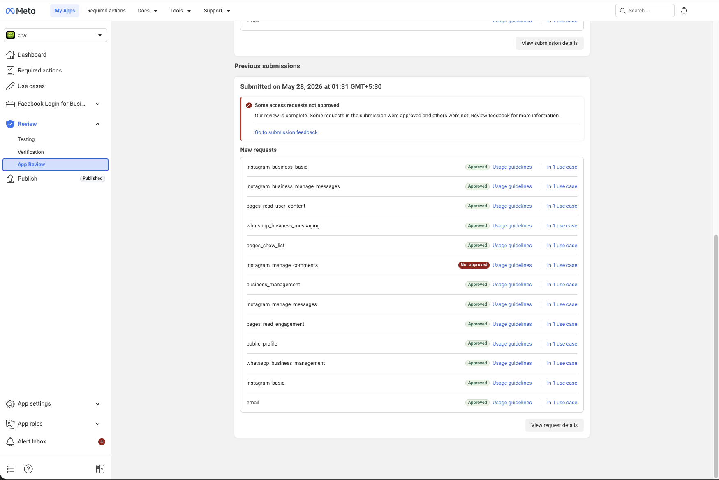This screenshot has width=719, height=480.
Task: Click the Publish upload icon
Action: (10, 179)
